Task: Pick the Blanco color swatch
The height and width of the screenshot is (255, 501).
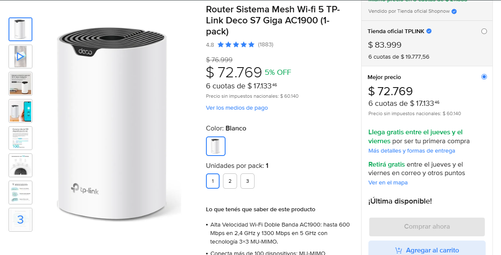Action: click(216, 146)
